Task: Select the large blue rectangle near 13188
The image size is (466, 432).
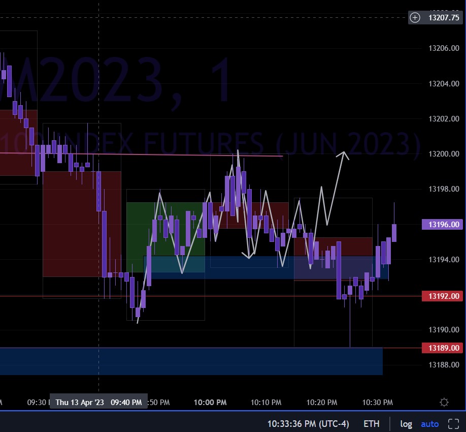Action: 191,361
